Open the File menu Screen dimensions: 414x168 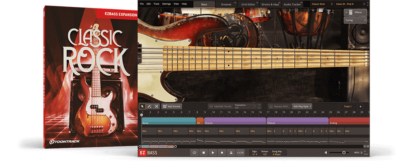click(142, 4)
